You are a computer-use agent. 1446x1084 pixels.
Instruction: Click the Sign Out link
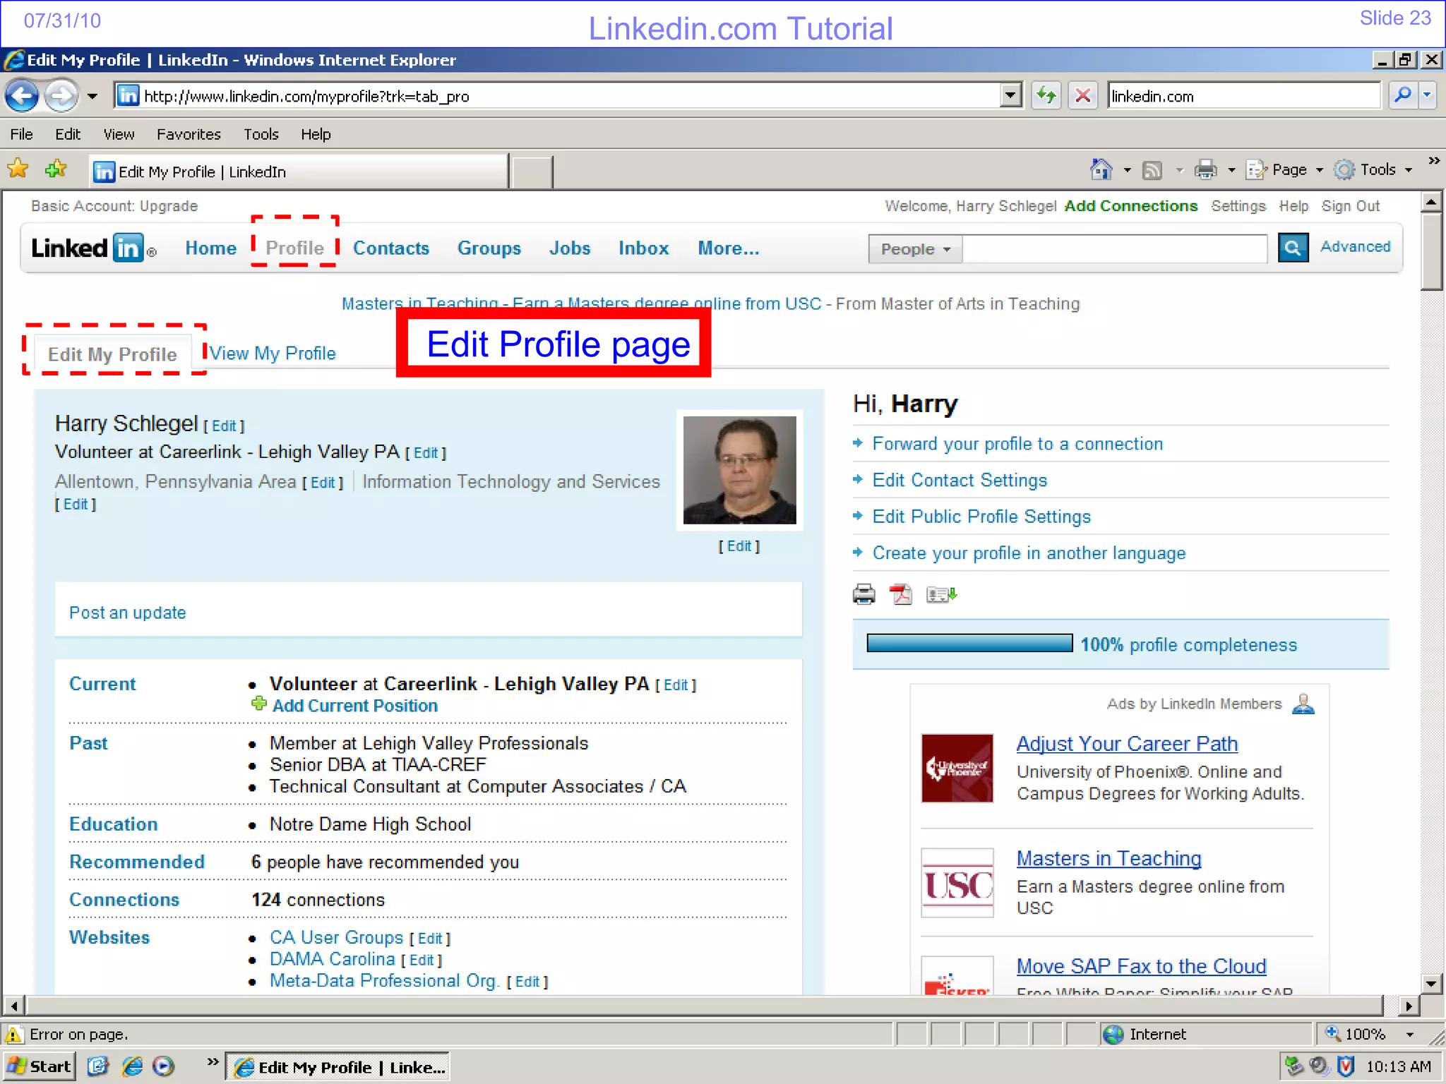pyautogui.click(x=1350, y=206)
